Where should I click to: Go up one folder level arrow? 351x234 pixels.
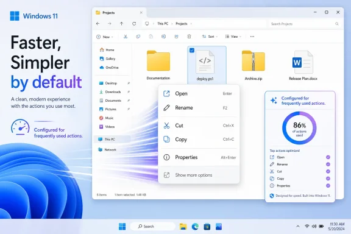click(x=121, y=24)
